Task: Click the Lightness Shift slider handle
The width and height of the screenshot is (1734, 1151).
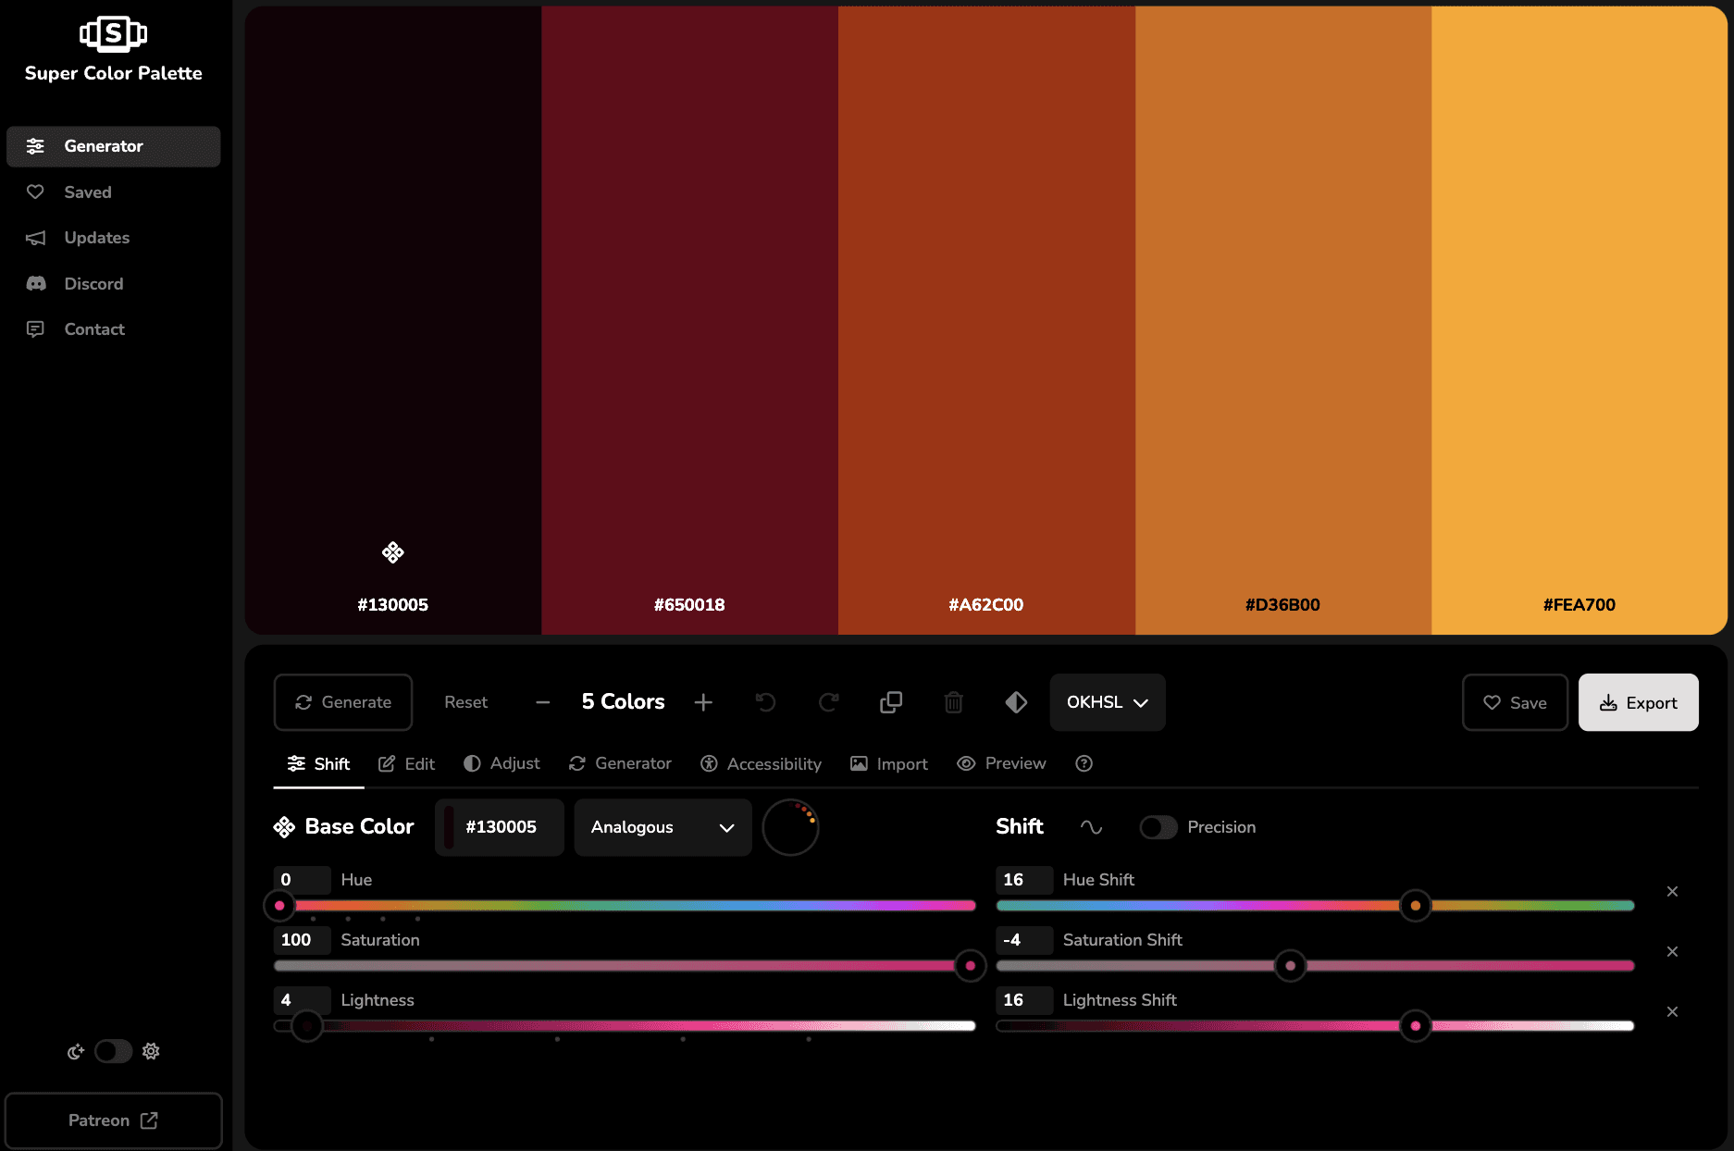Action: (1415, 1026)
